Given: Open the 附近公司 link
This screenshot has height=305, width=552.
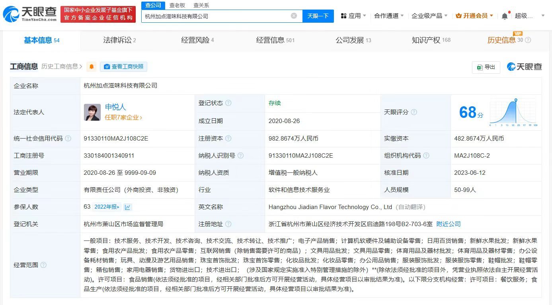Looking at the screenshot, I should 449,224.
